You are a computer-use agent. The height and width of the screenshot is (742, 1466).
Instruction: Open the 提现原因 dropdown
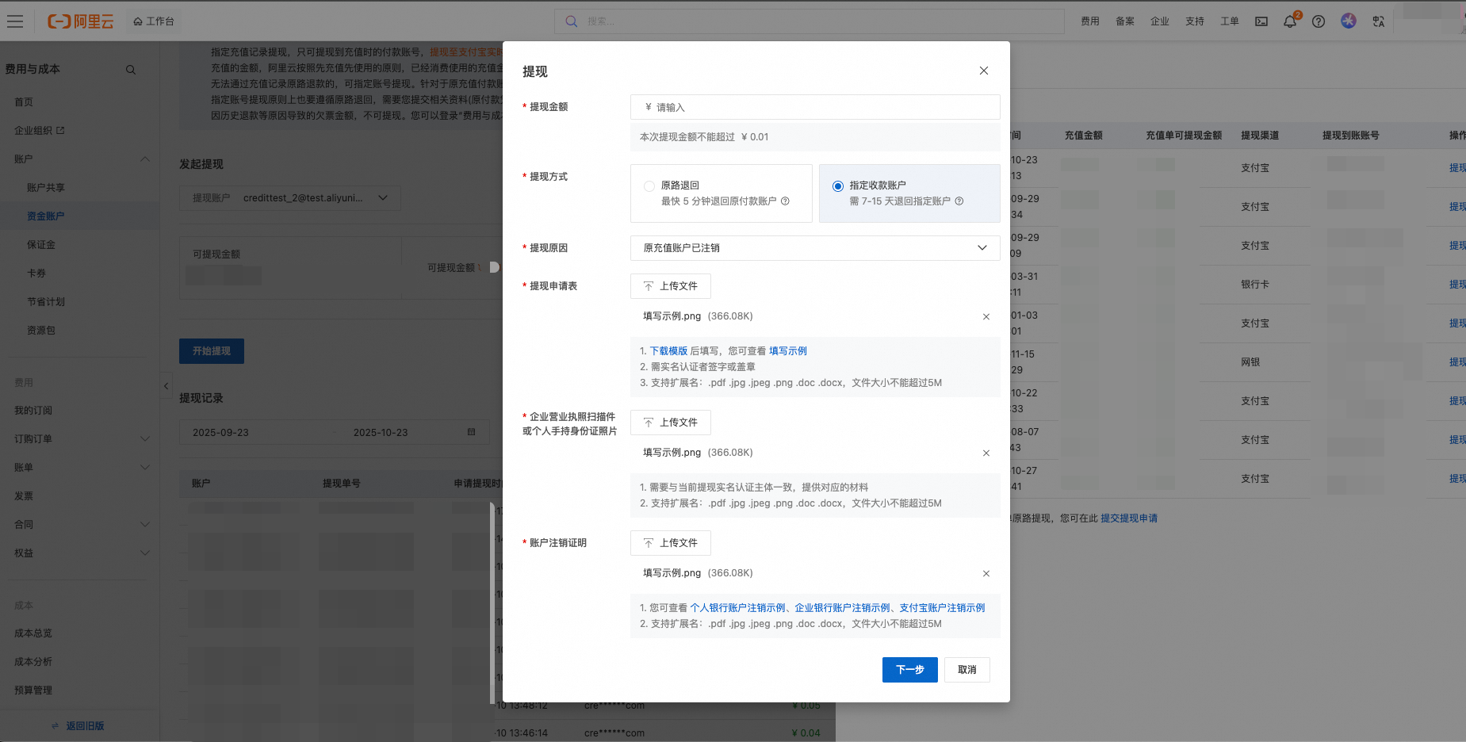[x=815, y=248]
